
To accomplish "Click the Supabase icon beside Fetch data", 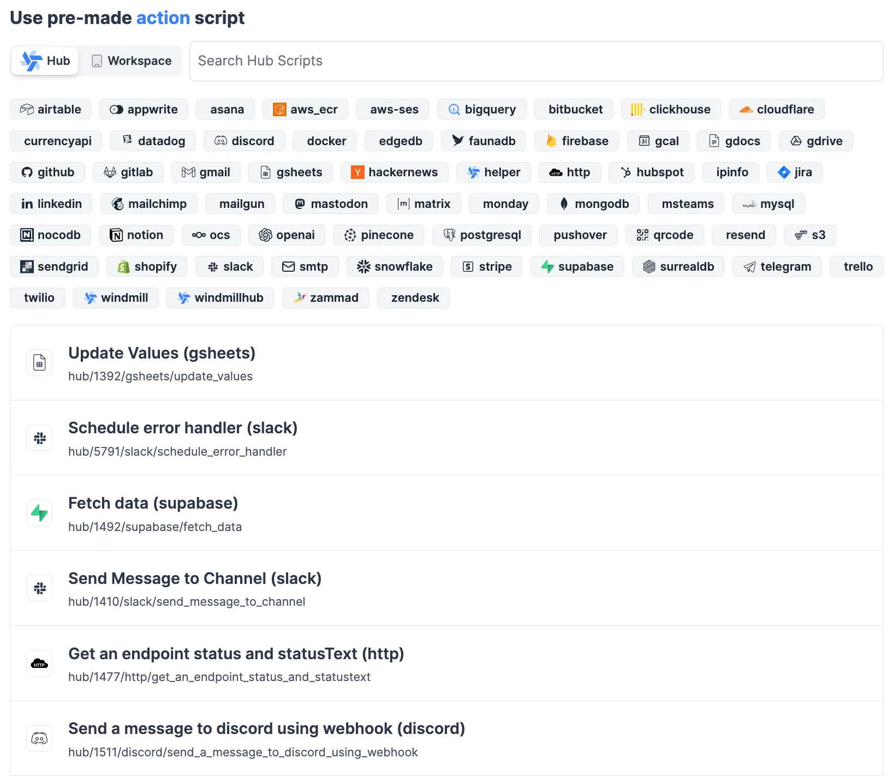I will click(39, 514).
